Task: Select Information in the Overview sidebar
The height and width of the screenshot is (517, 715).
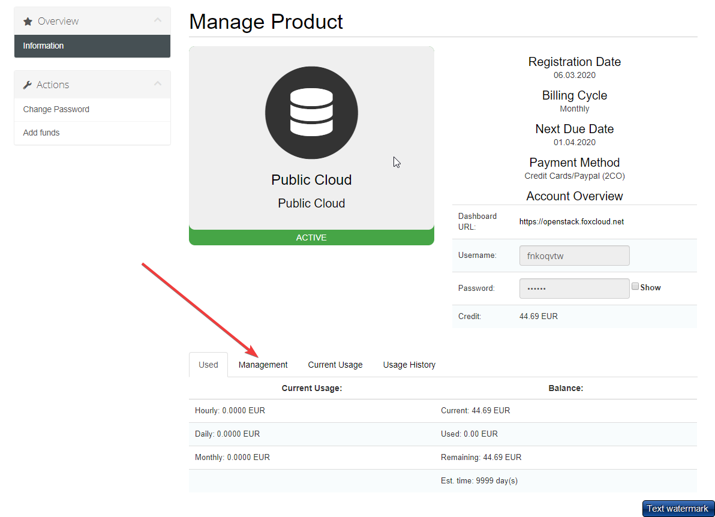Action: [43, 46]
